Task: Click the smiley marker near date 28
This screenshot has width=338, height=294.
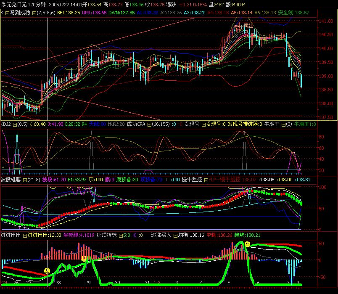Action: click(47, 270)
